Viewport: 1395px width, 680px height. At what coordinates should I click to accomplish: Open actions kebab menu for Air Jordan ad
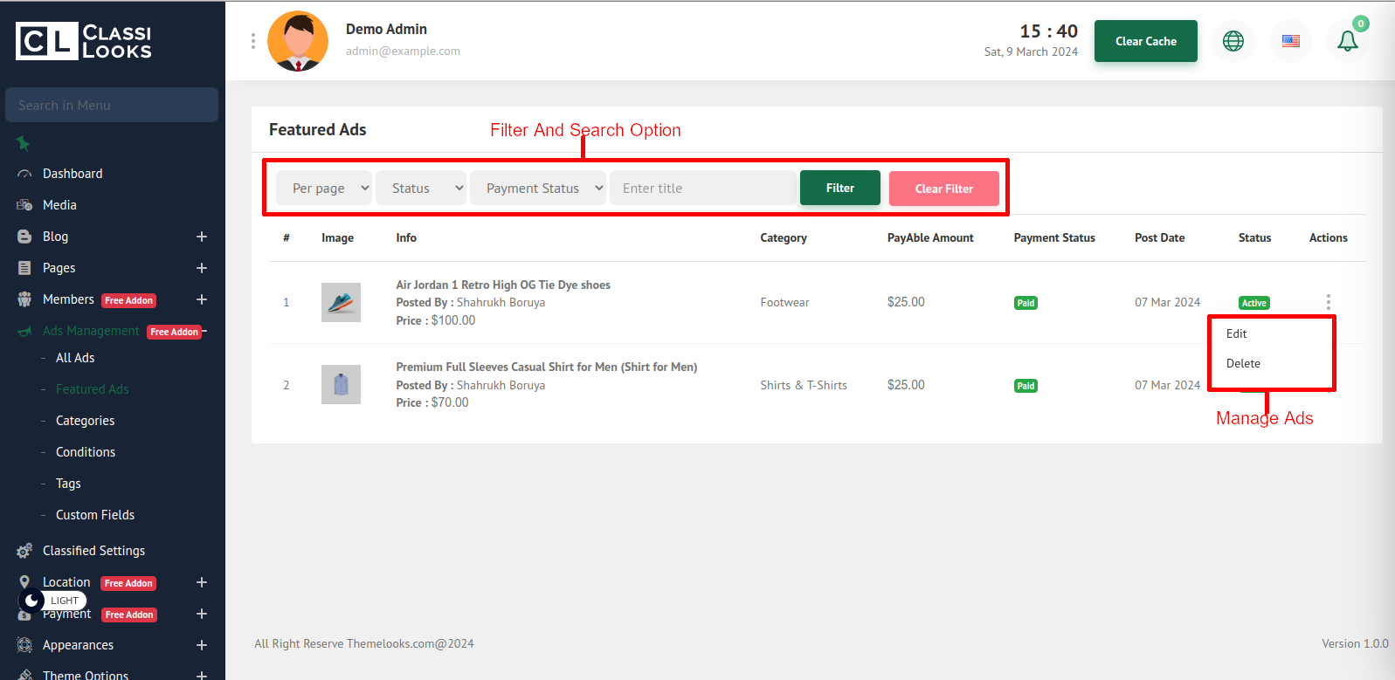tap(1328, 302)
